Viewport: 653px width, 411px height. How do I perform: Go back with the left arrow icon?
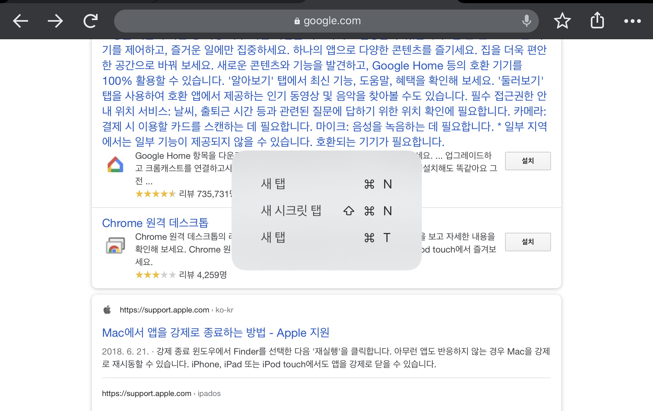coord(20,21)
